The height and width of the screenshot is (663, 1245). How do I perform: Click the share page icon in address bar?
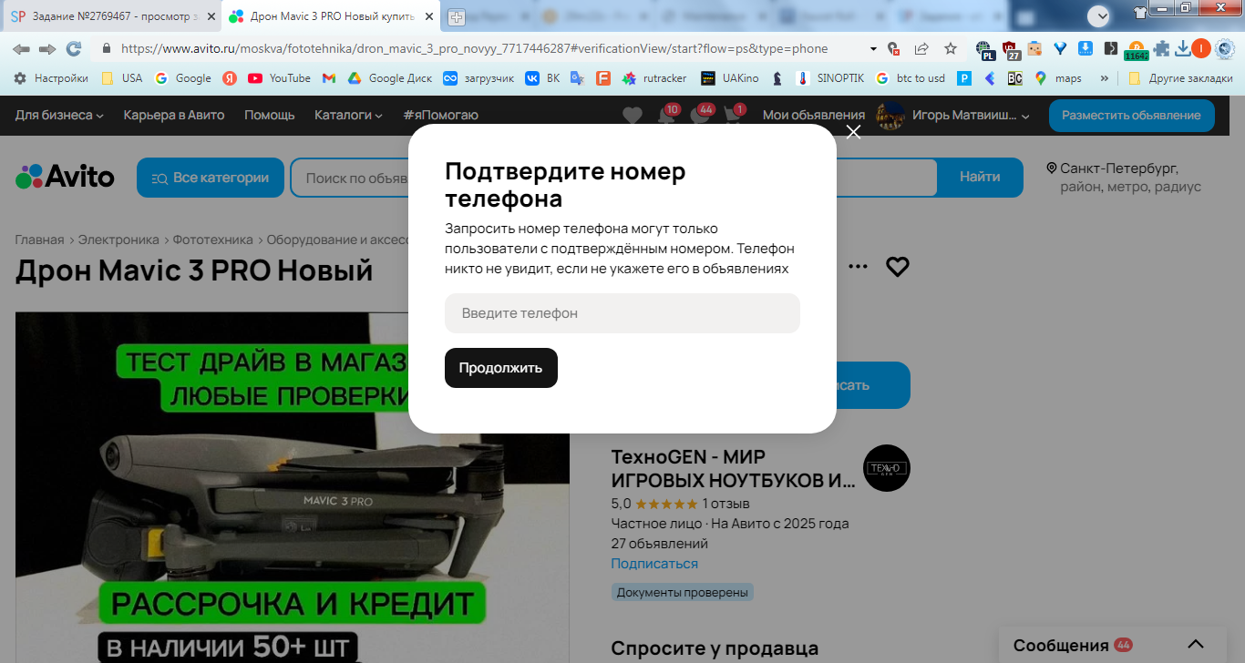pos(921,49)
